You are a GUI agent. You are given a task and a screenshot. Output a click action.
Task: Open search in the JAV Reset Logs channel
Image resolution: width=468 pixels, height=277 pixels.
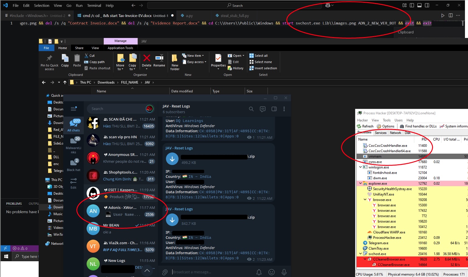pyautogui.click(x=251, y=109)
